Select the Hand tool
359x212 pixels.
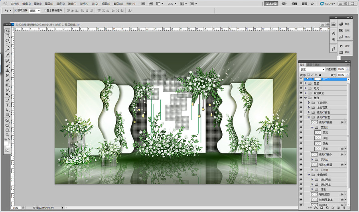[x=8, y=130]
